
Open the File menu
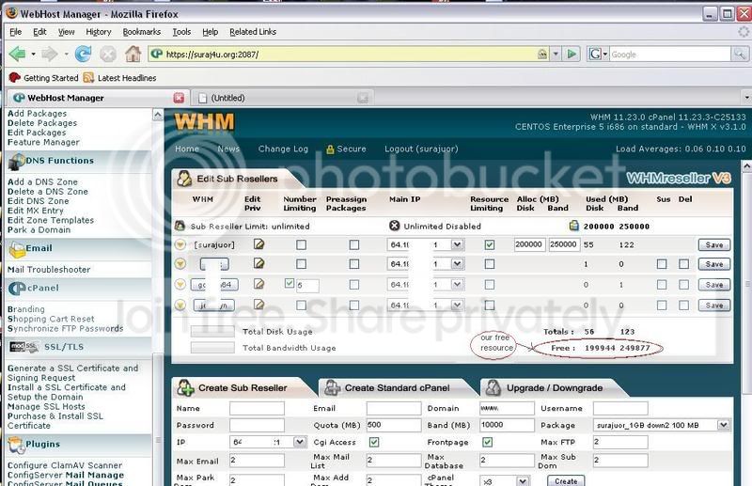point(16,32)
